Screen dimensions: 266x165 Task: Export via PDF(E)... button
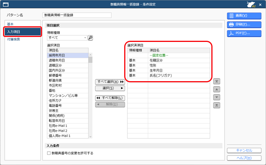244,33
